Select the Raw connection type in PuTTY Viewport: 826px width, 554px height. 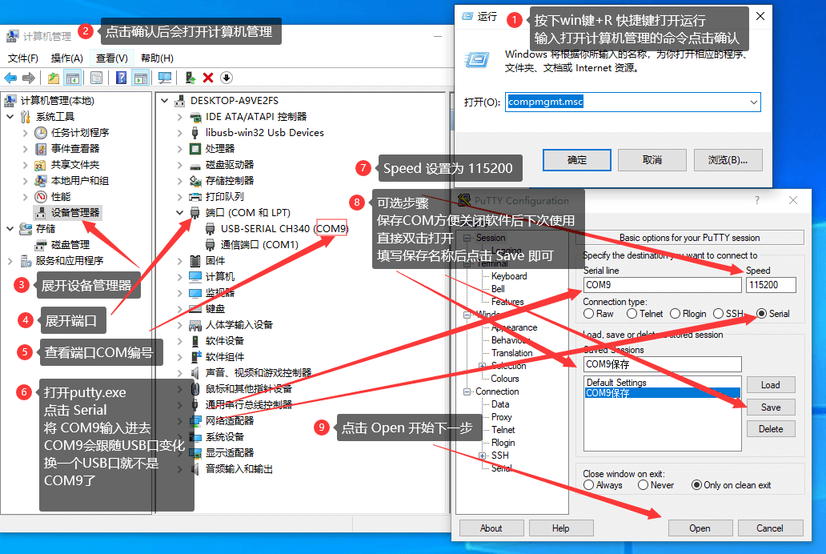coord(589,314)
